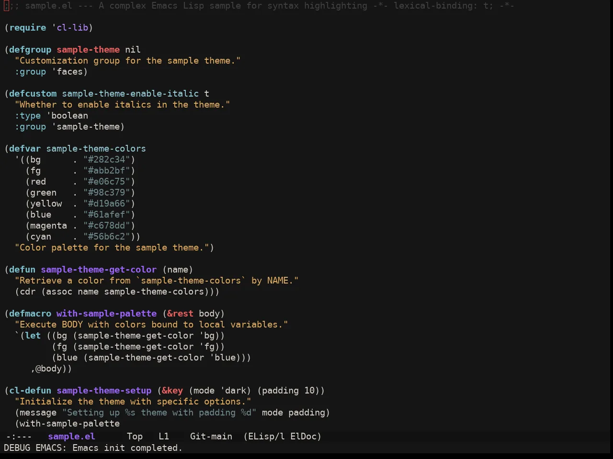The image size is (613, 459).
Task: Click the (padding 10) parameter
Action: pos(288,391)
